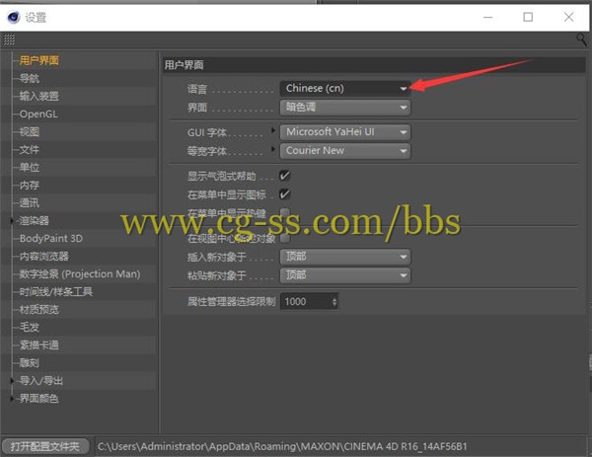Click the 属性管理器选择限制 stepper arrows
The height and width of the screenshot is (457, 592).
[x=334, y=302]
